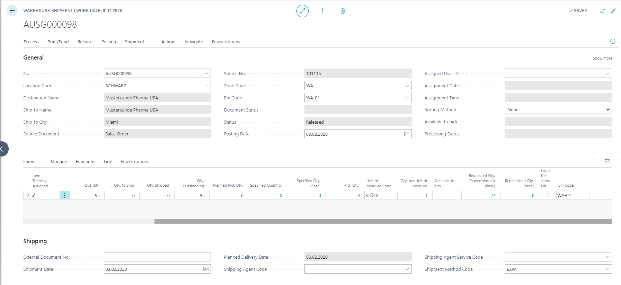The height and width of the screenshot is (285, 621).
Task: Open the Assigned User ID dropdown
Action: point(607,73)
